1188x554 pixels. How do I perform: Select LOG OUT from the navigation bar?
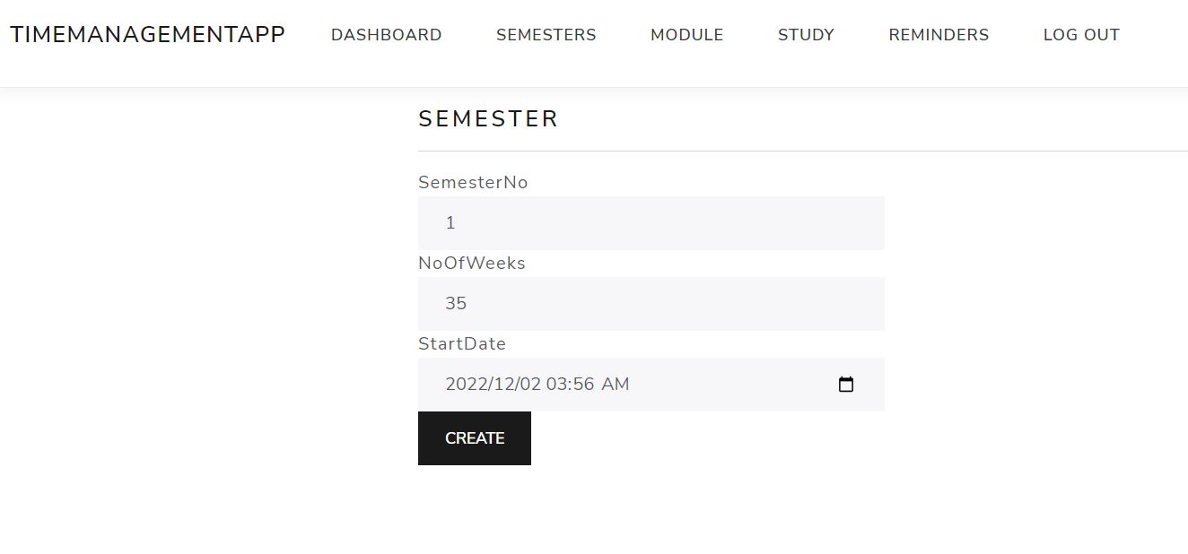click(1081, 35)
